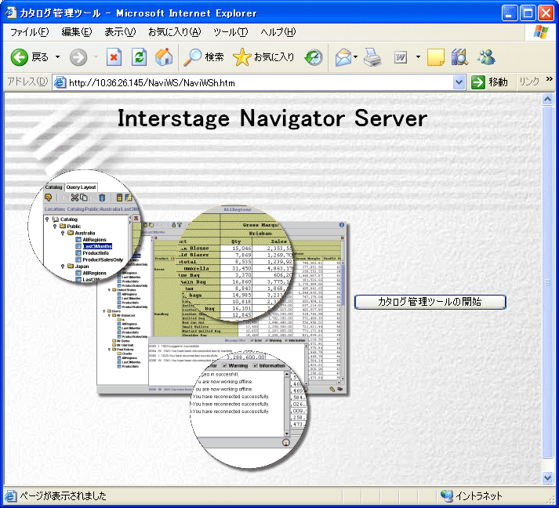The width and height of the screenshot is (559, 508).
Task: Open the 検索 search pane
Action: tap(204, 57)
